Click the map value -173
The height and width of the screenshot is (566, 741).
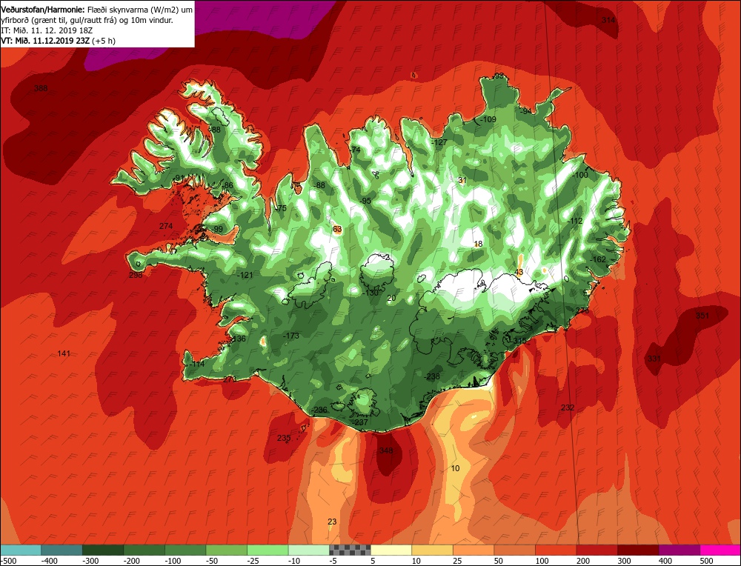pos(291,336)
